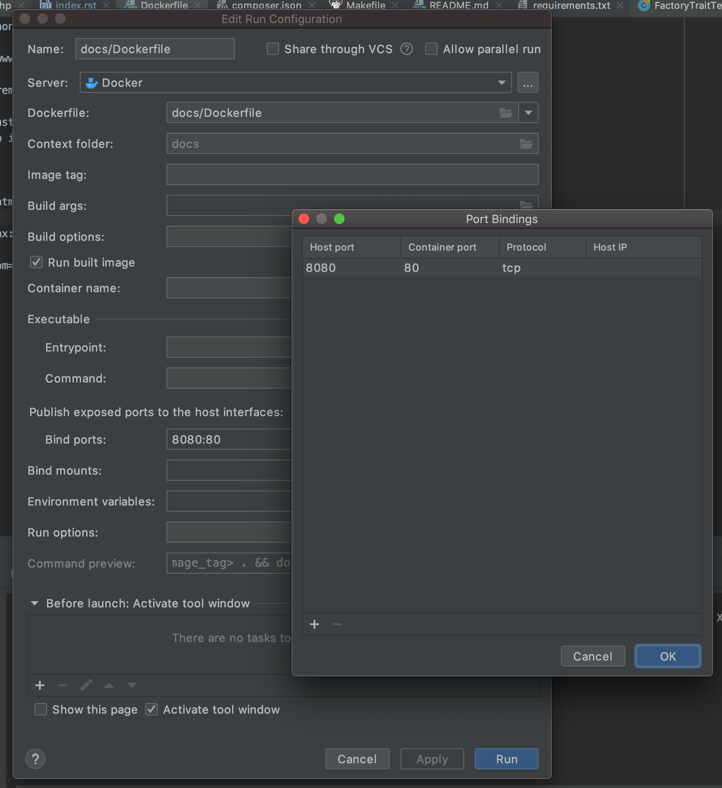Enable Show this page checkbox
The width and height of the screenshot is (722, 788).
click(x=41, y=709)
